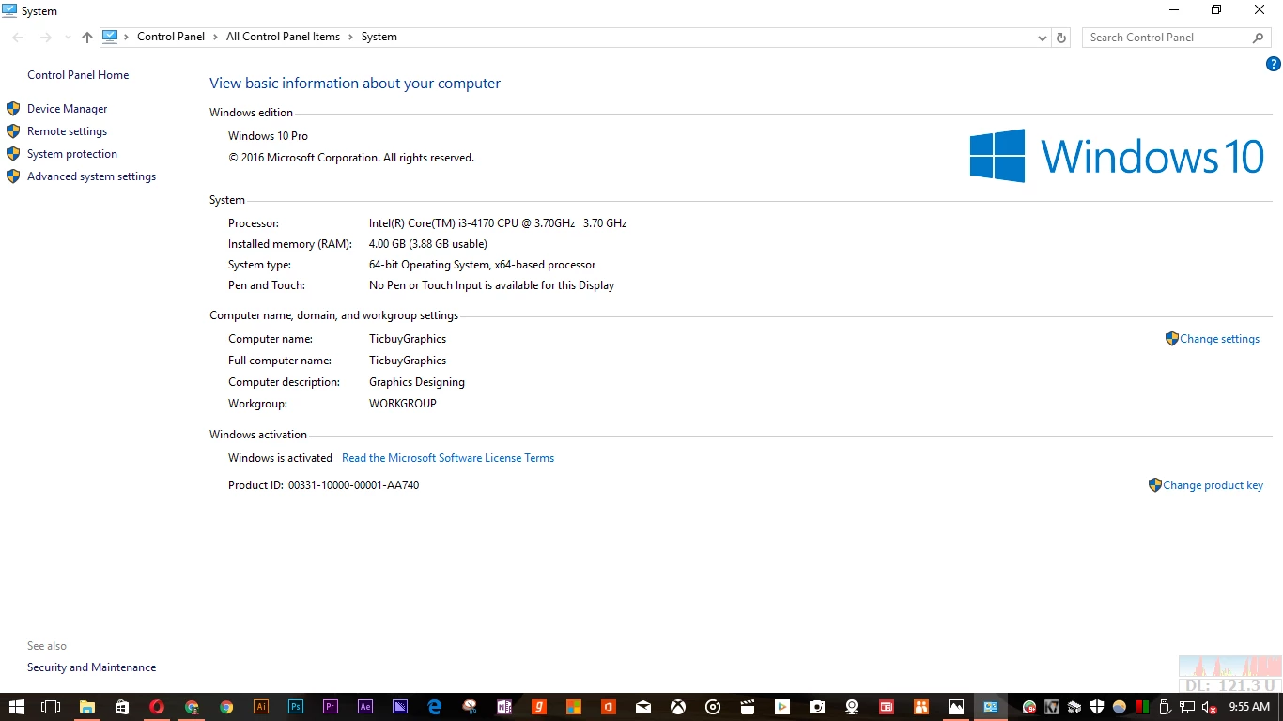The width and height of the screenshot is (1283, 721).
Task: Click the muted volume icon in the tray
Action: [x=1210, y=707]
